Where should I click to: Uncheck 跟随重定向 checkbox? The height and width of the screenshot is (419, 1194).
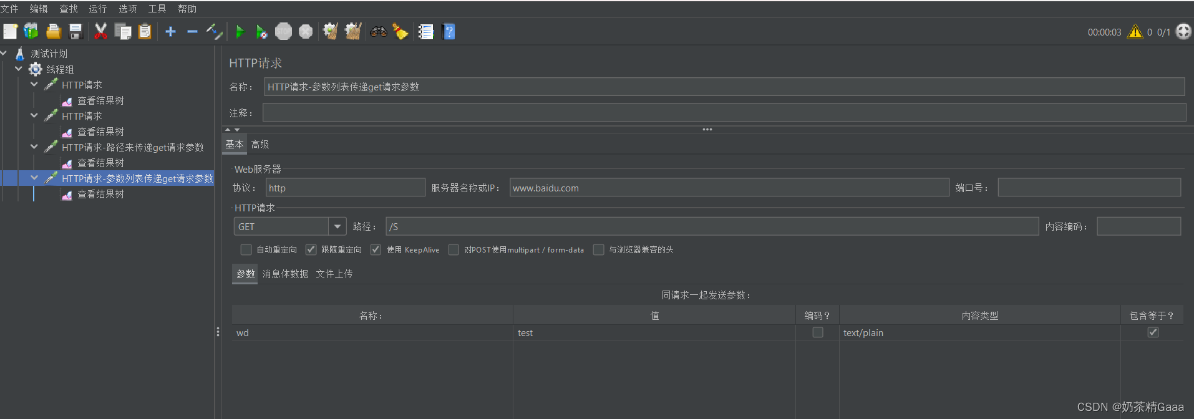(311, 249)
